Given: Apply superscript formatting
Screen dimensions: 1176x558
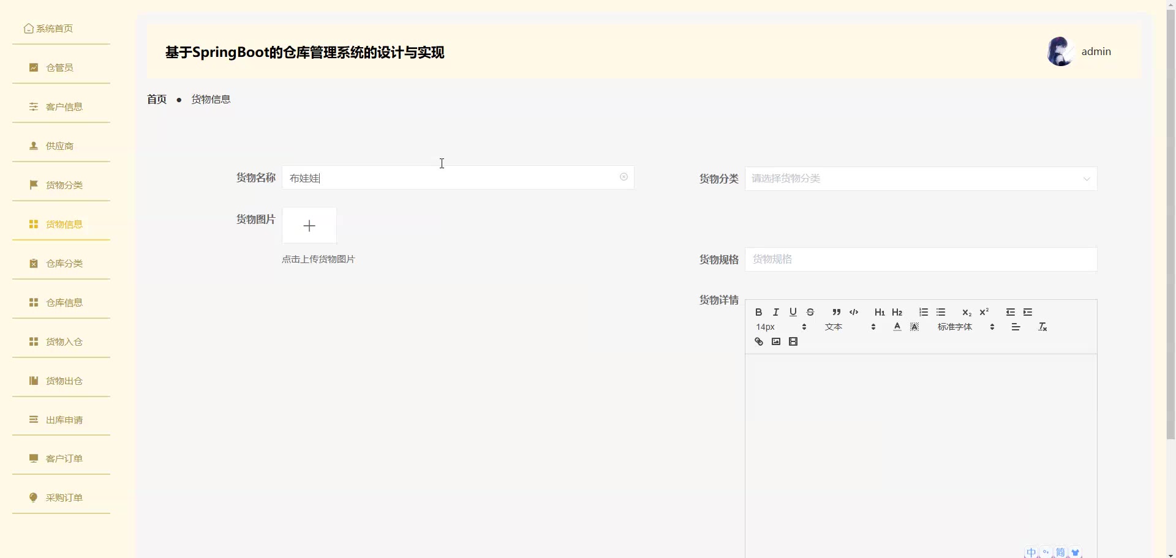Looking at the screenshot, I should coord(984,312).
